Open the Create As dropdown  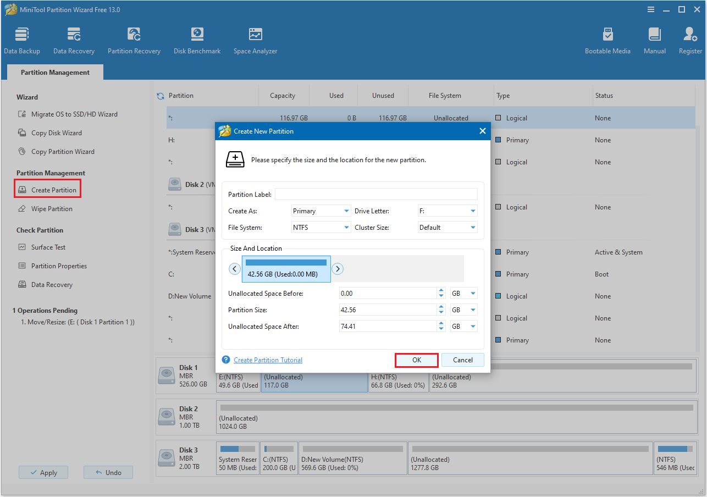click(x=321, y=211)
